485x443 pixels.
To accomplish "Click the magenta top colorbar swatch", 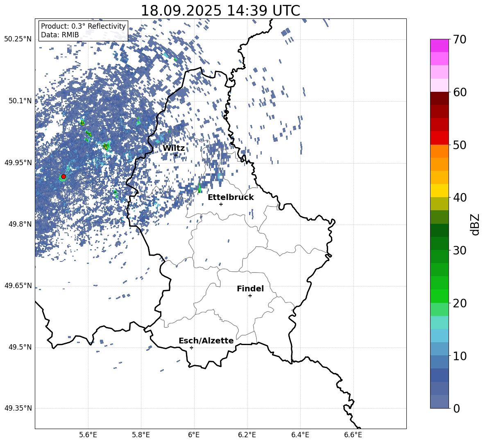I will tap(439, 45).
